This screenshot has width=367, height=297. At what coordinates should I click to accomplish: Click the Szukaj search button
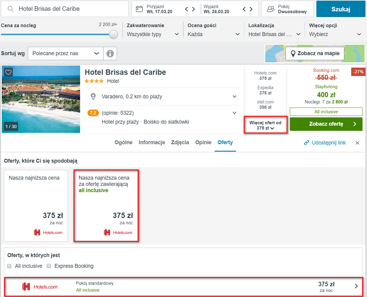(x=341, y=9)
